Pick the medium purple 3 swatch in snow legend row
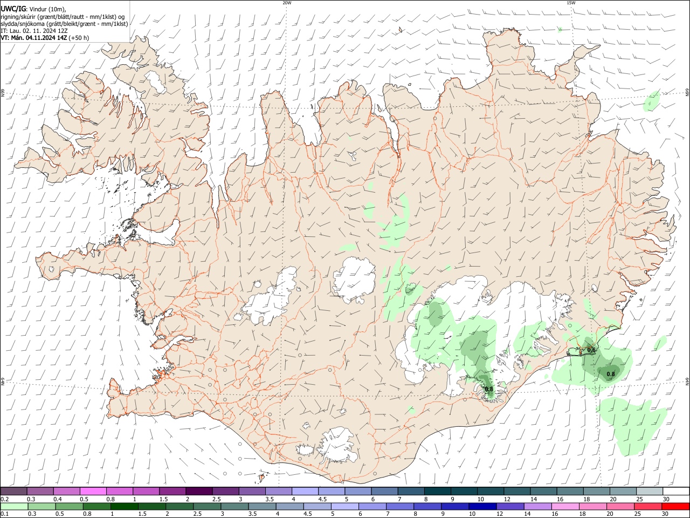This screenshot has width=690, height=518. (x=252, y=492)
